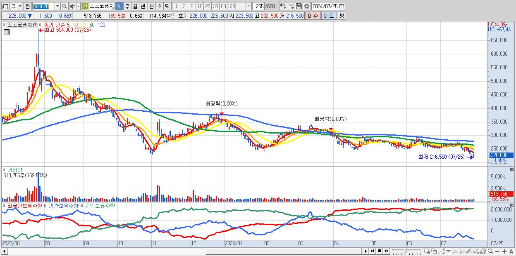Open chart settings gear icon
The width and height of the screenshot is (516, 256).
[x=306, y=6]
